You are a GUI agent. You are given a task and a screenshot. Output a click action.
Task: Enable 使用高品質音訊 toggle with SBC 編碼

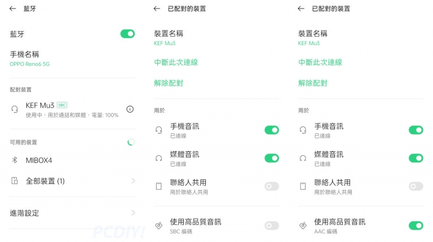[272, 226]
